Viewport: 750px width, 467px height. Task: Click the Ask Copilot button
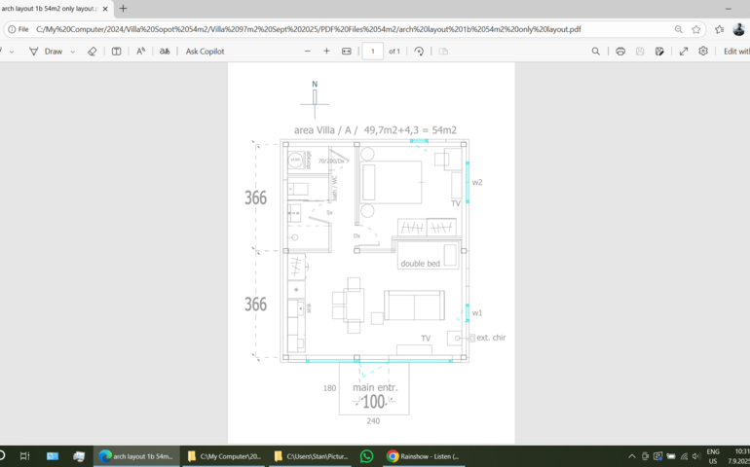pos(205,51)
